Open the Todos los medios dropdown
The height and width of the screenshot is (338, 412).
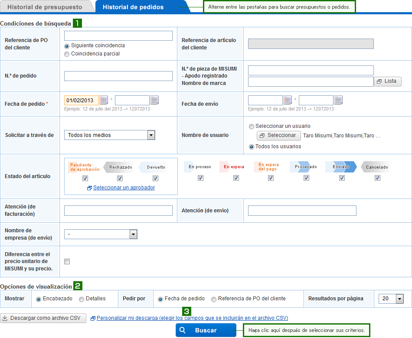point(110,135)
